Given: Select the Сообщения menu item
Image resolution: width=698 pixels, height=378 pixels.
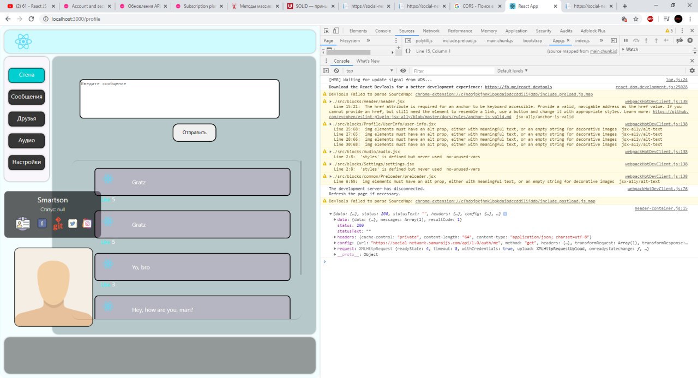Looking at the screenshot, I should [27, 97].
